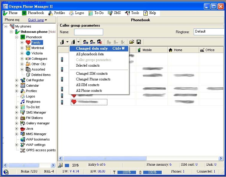
Task: Click the contact list horizontal scrollbar thumb
Action: pyautogui.click(x=105, y=158)
